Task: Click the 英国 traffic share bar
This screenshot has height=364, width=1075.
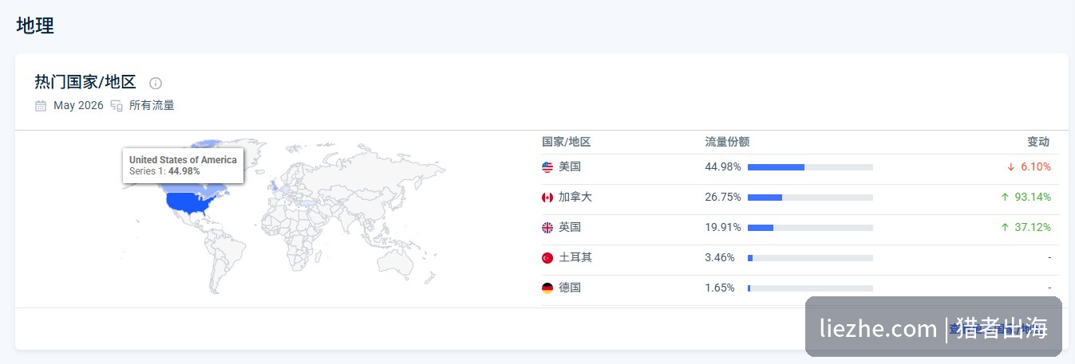Action: (x=810, y=228)
